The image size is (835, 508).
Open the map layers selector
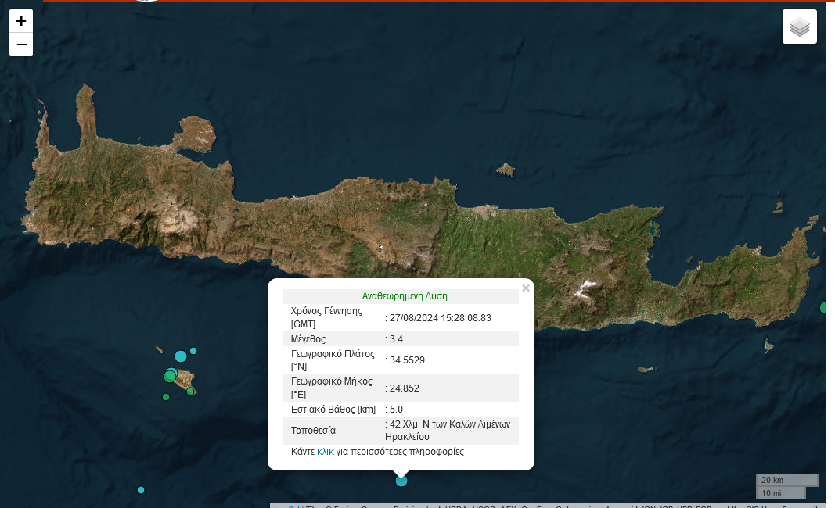pyautogui.click(x=799, y=27)
